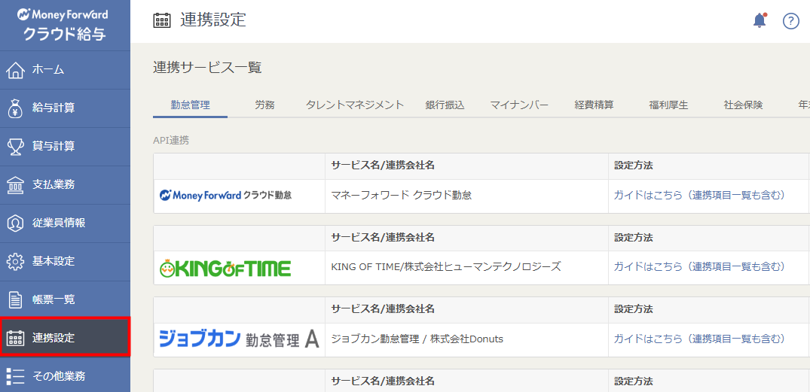Open その他業務 menu item

click(65, 376)
